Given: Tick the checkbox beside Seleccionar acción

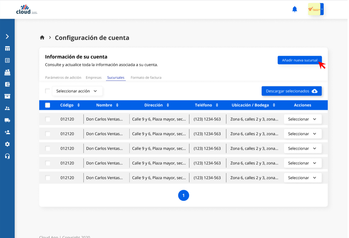Looking at the screenshot, I should [x=47, y=91].
